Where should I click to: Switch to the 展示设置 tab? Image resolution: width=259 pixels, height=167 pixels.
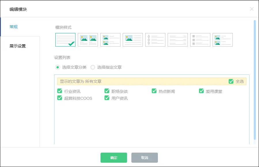coord(18,46)
